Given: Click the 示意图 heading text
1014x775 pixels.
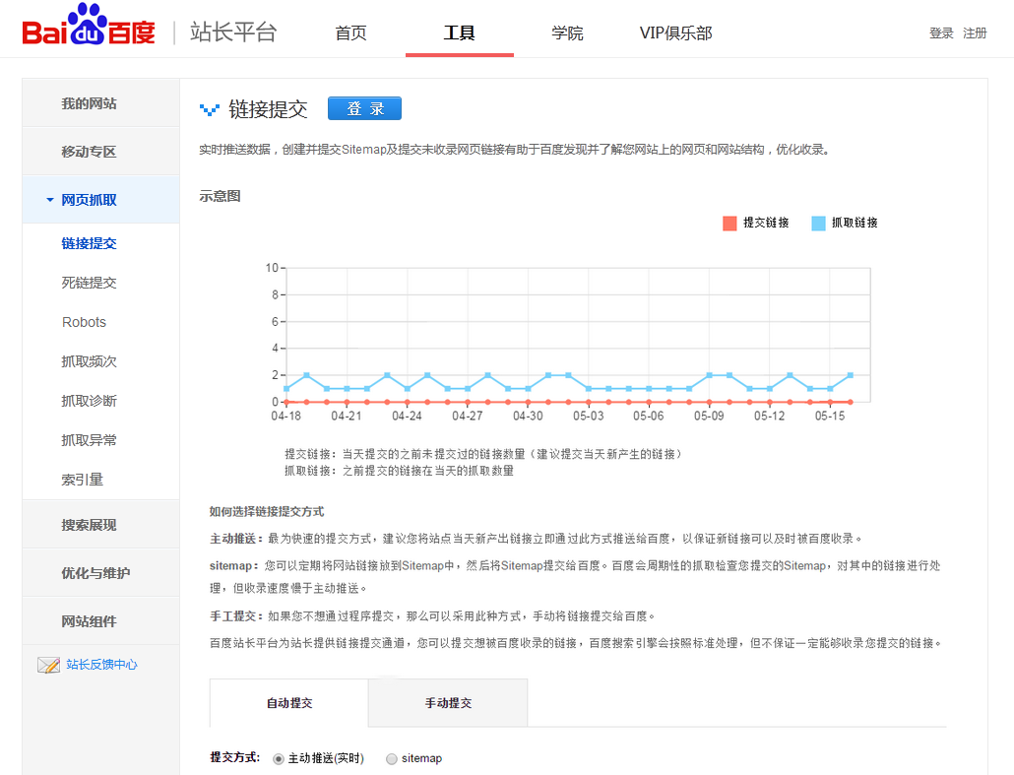Looking at the screenshot, I should click(220, 196).
